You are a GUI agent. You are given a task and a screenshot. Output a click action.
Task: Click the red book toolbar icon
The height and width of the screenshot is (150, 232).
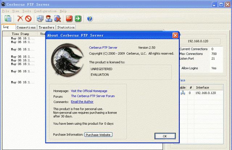click(x=69, y=19)
